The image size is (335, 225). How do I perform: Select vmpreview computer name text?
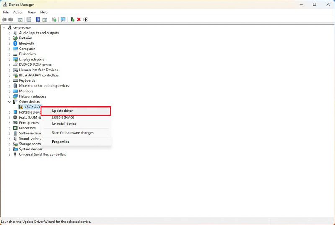pyautogui.click(x=22, y=28)
